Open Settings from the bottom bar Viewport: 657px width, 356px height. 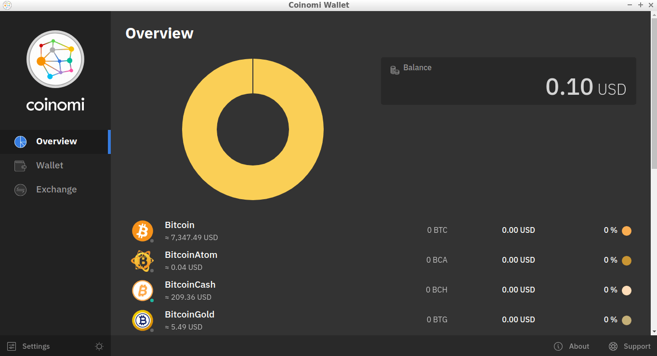pyautogui.click(x=36, y=346)
